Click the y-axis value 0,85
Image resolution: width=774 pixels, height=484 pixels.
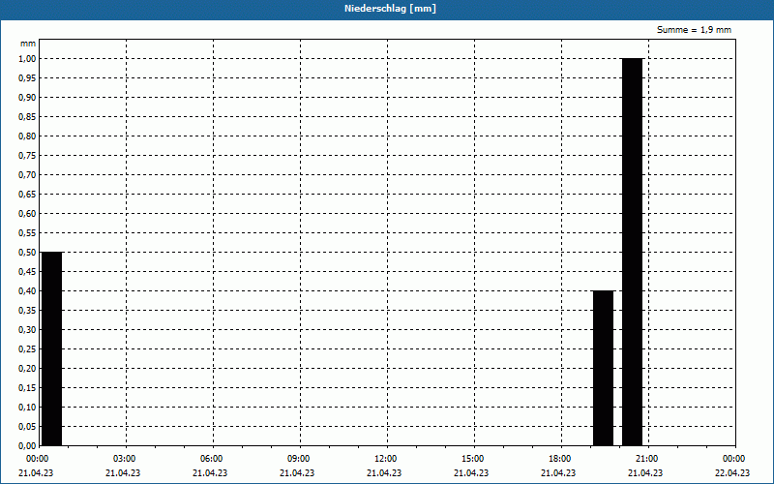coord(27,117)
